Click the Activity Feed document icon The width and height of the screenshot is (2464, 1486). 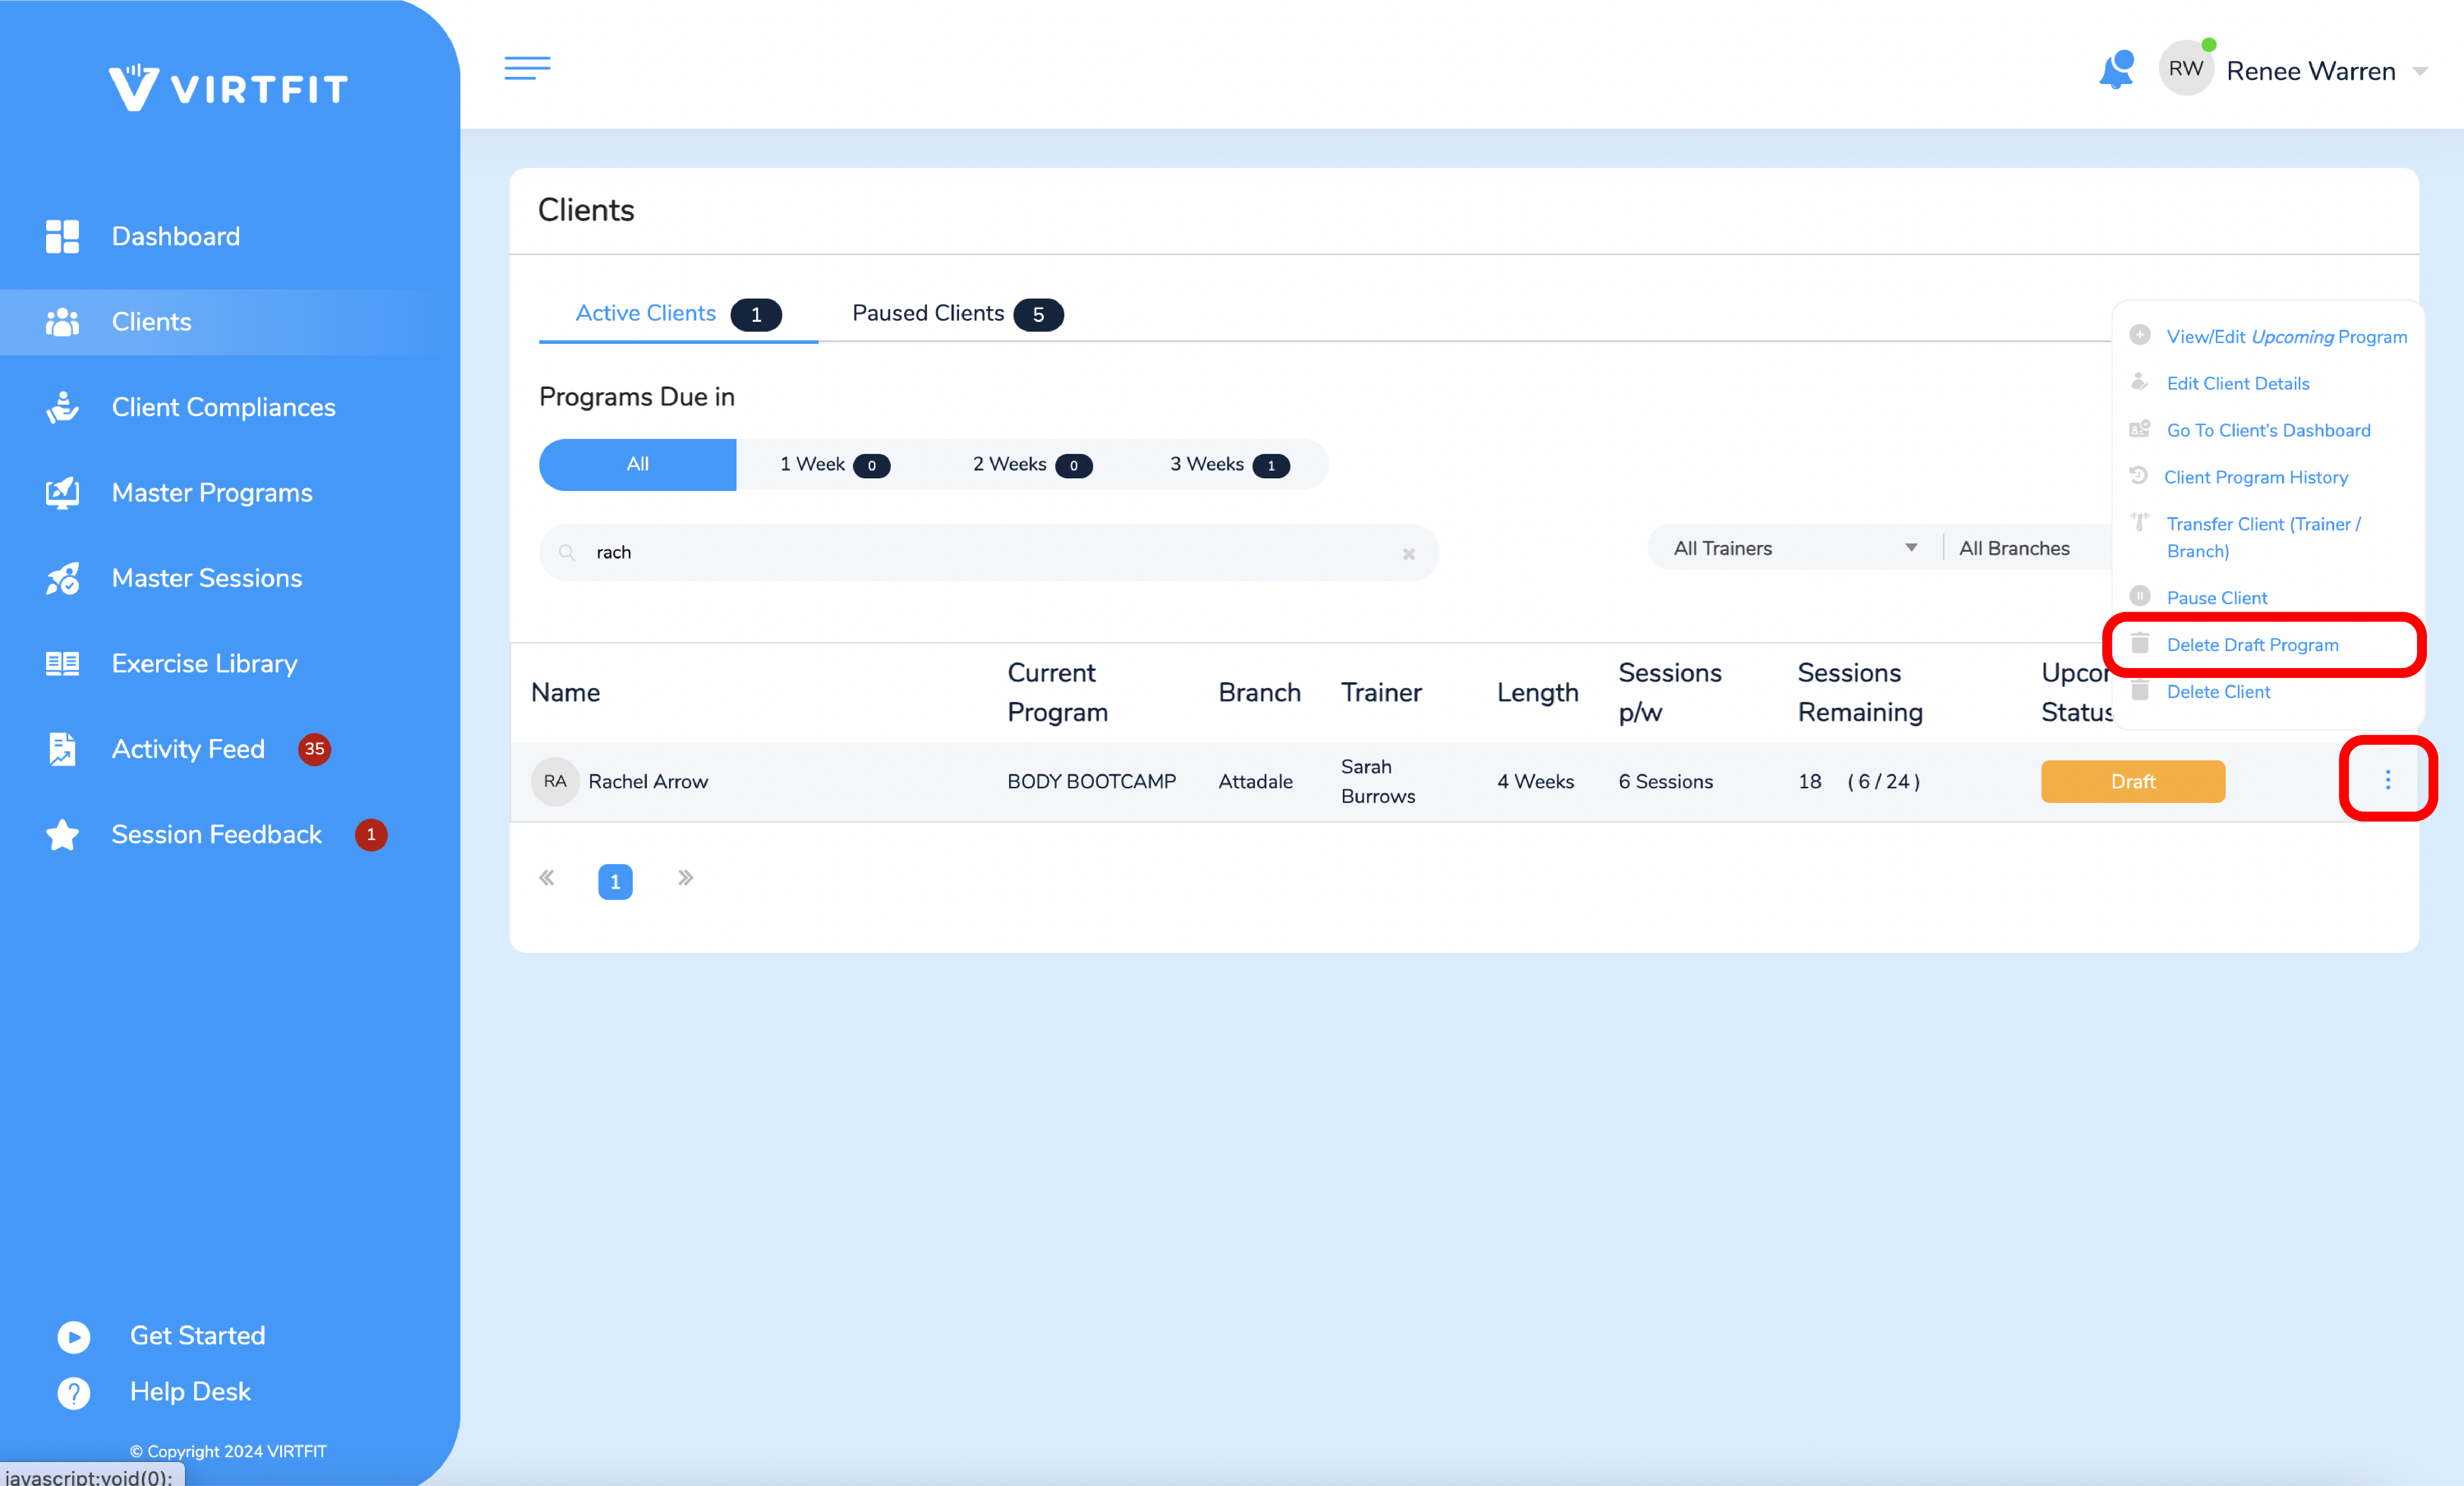[x=62, y=749]
